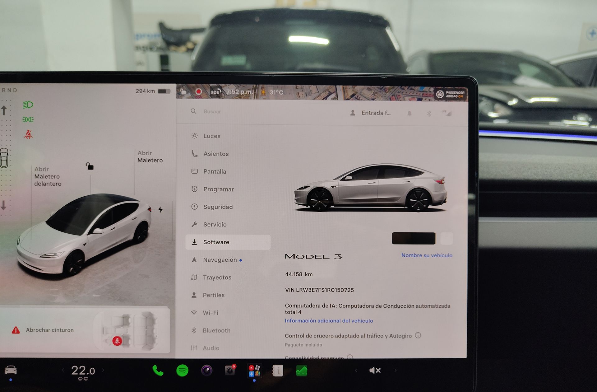Tap the white 3D Model 3 car render
The height and width of the screenshot is (392, 597).
tap(84, 235)
